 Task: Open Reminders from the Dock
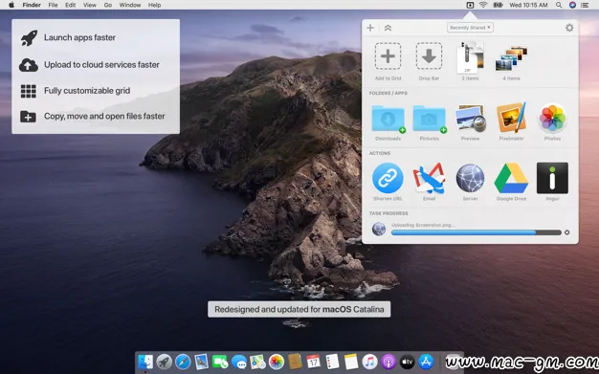coord(332,362)
